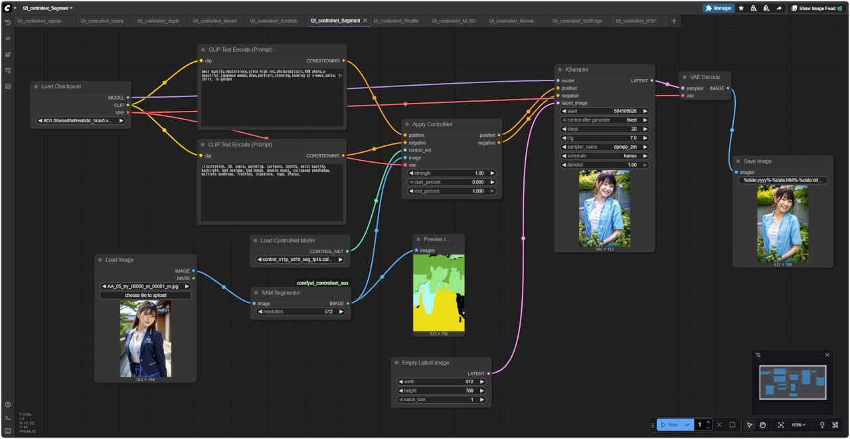
Task: Open the queue history icon in left sidebar
Action: (x=8, y=23)
